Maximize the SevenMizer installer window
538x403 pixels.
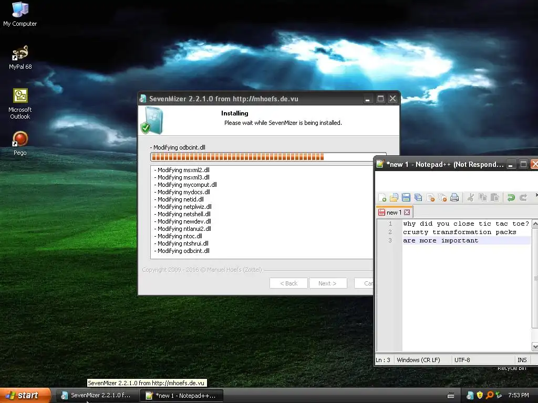pyautogui.click(x=380, y=99)
